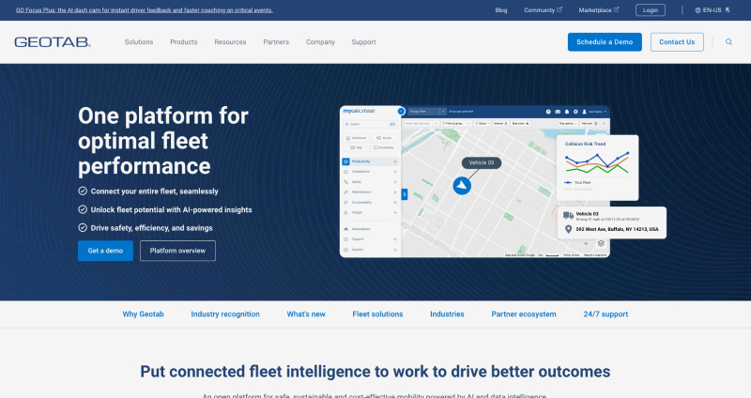Screen dimensions: 751x398
Task: Jump to the What's new section
Action: pos(306,314)
